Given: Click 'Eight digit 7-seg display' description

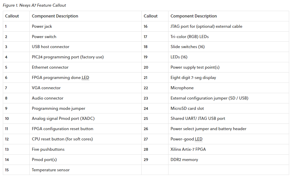Looking at the screenshot, I should (x=193, y=78).
